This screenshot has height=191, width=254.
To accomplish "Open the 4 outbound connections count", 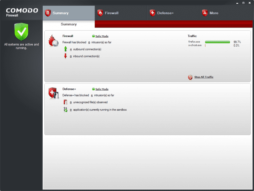I will (71, 49).
